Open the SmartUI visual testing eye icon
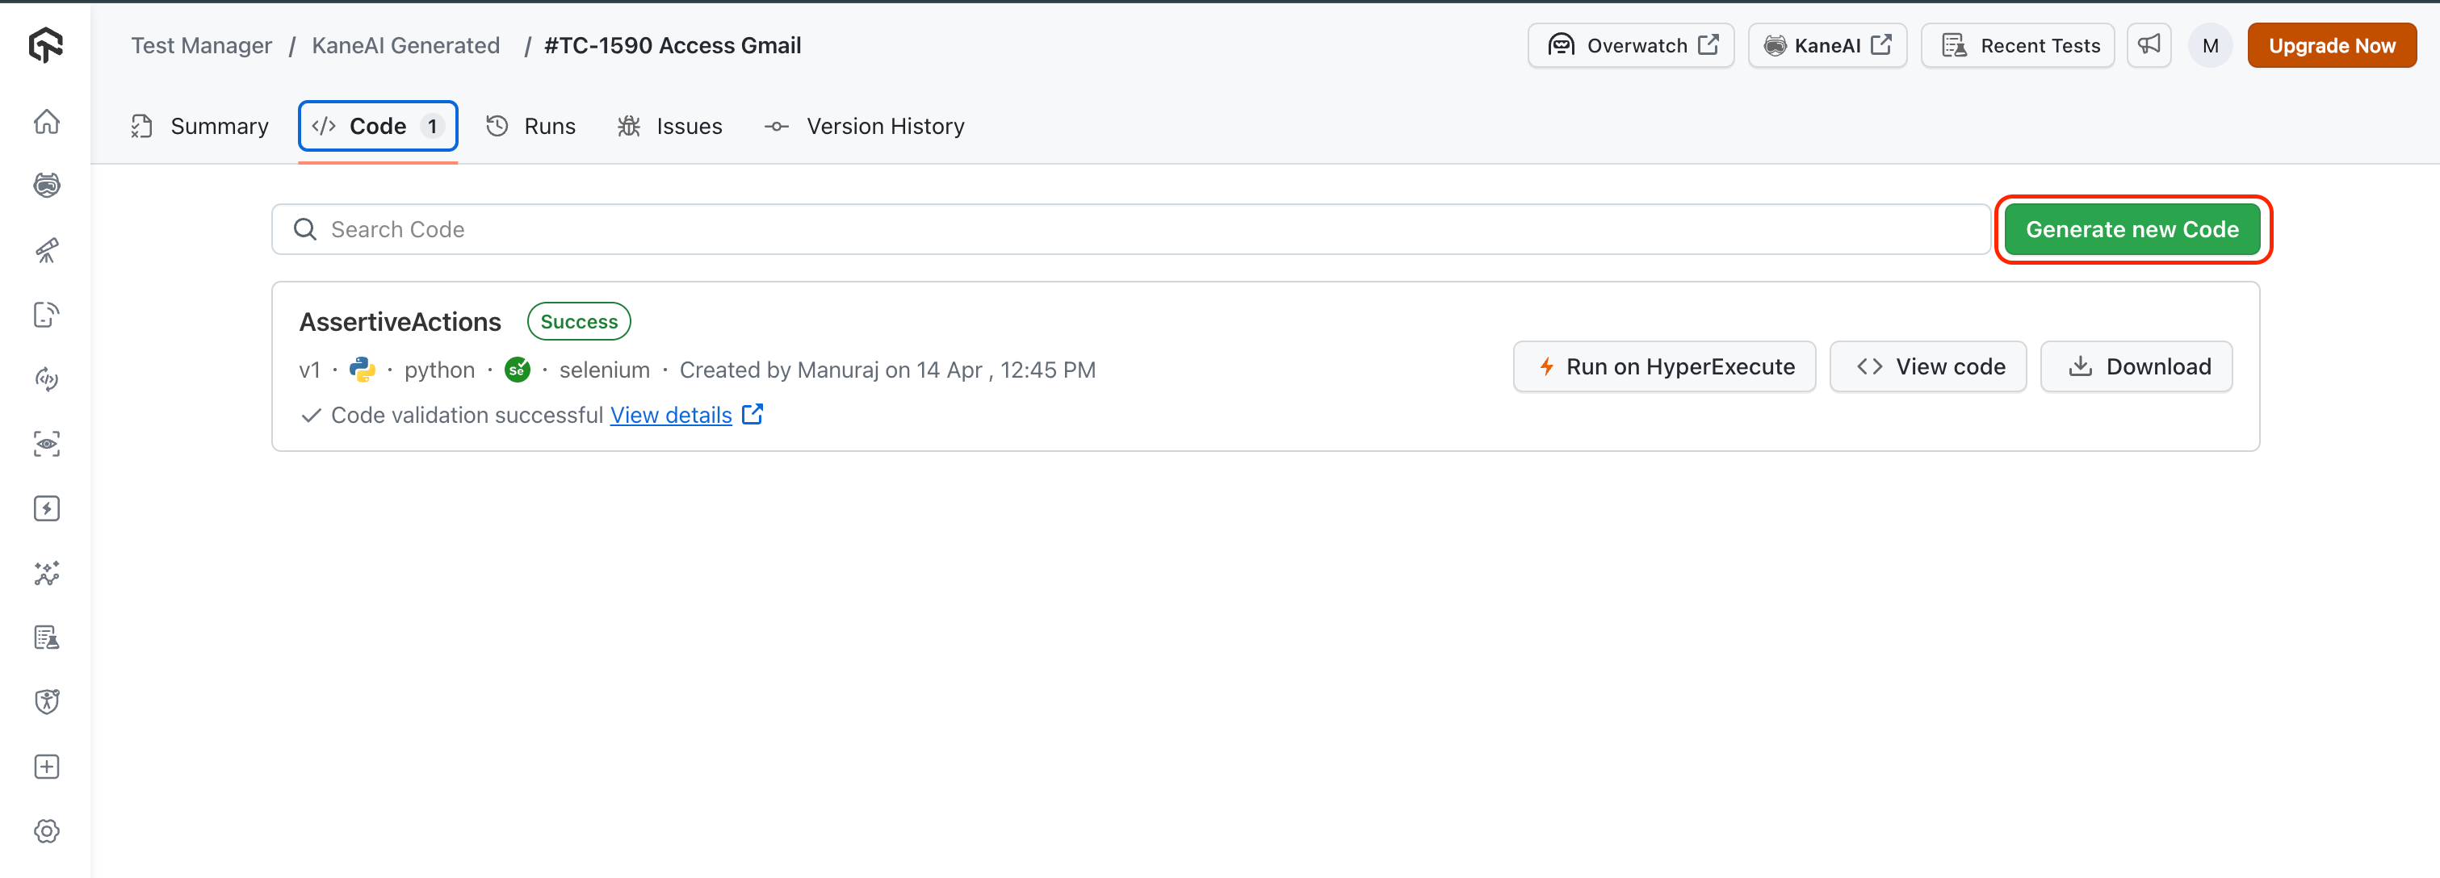 coord(46,443)
